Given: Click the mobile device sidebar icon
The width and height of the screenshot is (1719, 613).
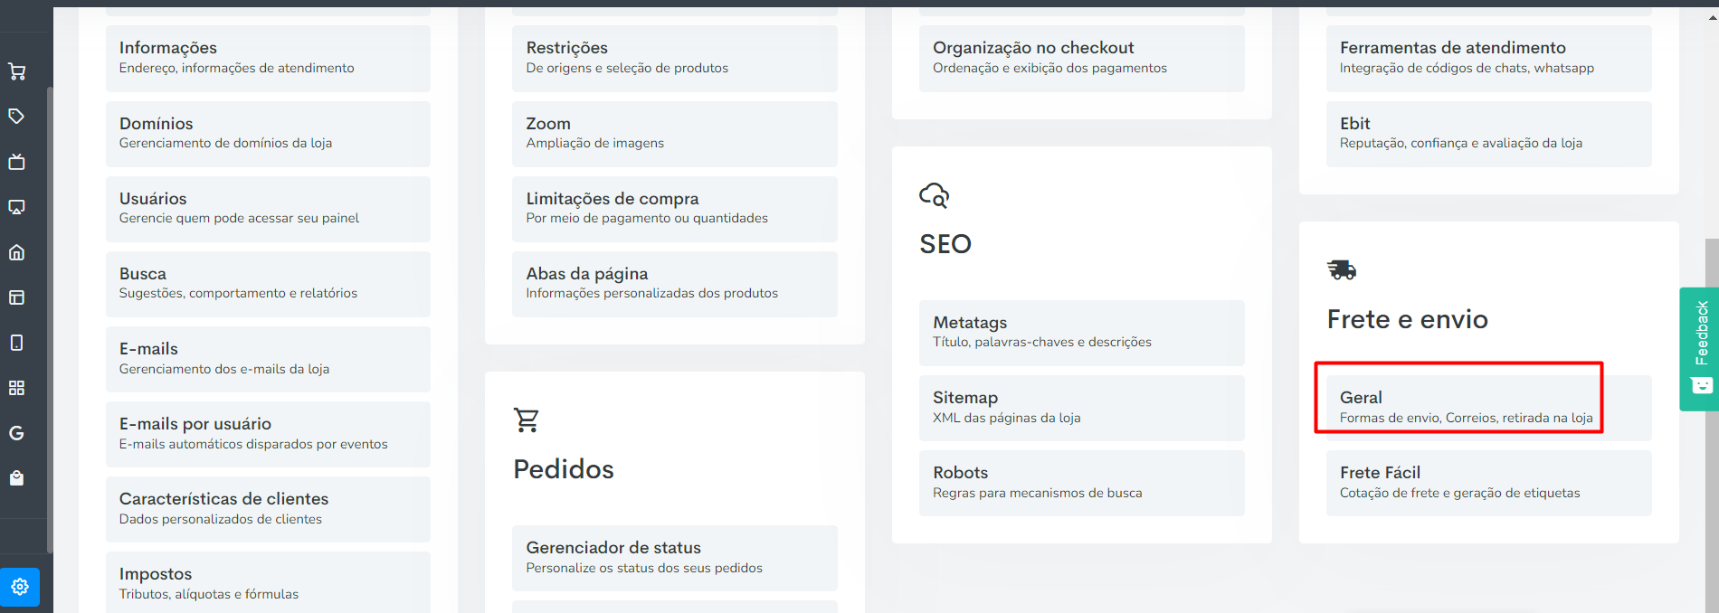Looking at the screenshot, I should pyautogui.click(x=16, y=343).
